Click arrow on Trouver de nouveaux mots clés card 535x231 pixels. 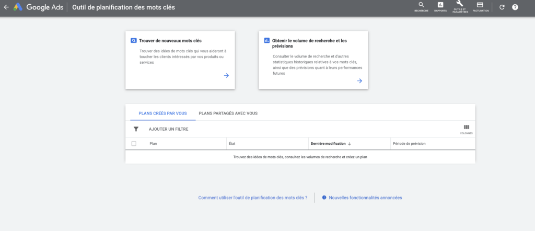click(226, 75)
